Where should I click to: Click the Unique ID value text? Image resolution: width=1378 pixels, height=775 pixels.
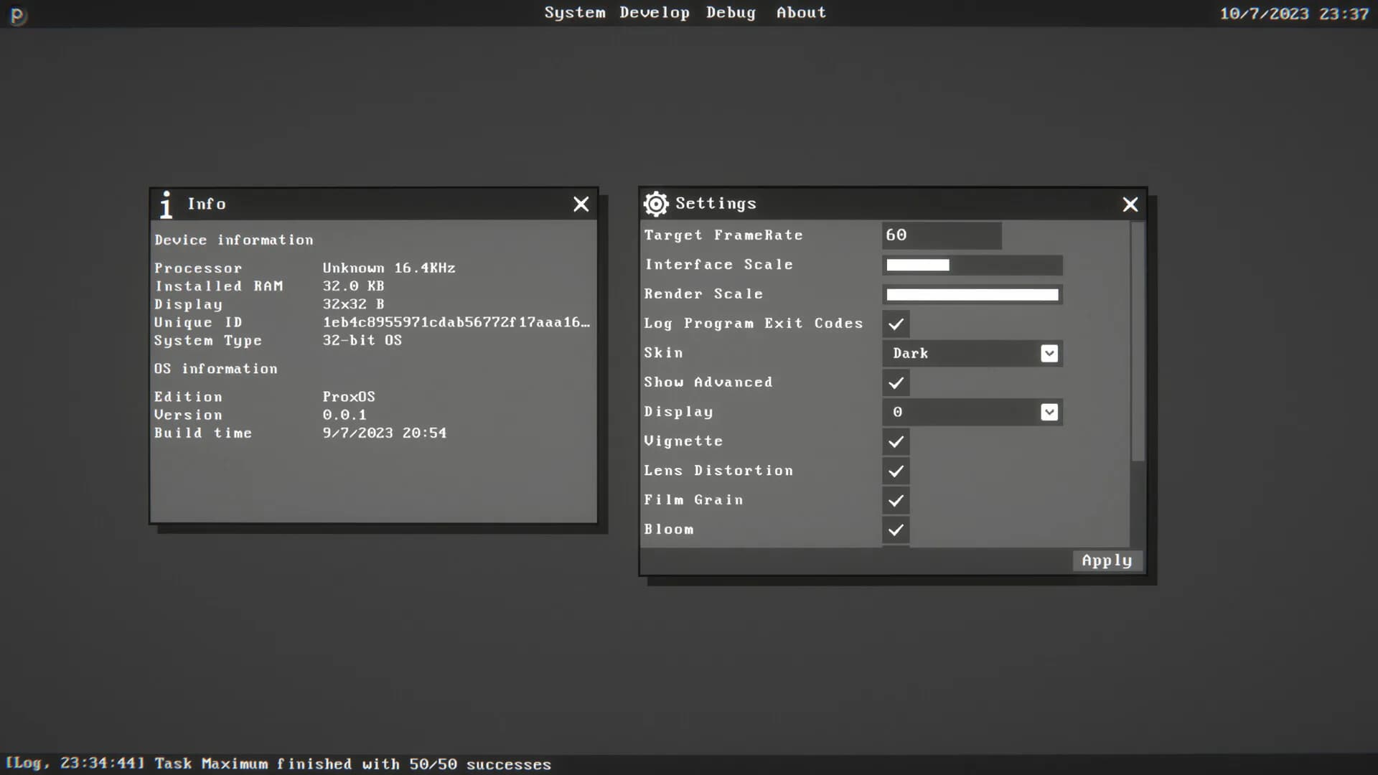pyautogui.click(x=456, y=322)
